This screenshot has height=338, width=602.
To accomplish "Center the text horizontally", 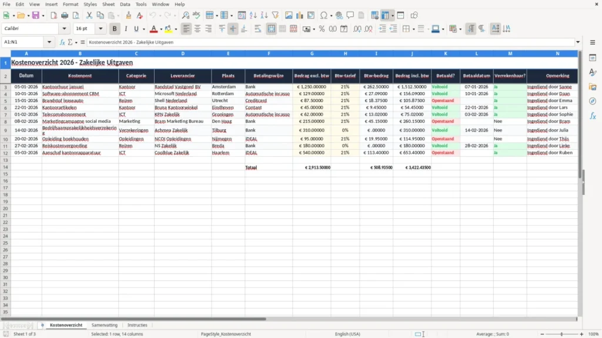I will pyautogui.click(x=198, y=29).
